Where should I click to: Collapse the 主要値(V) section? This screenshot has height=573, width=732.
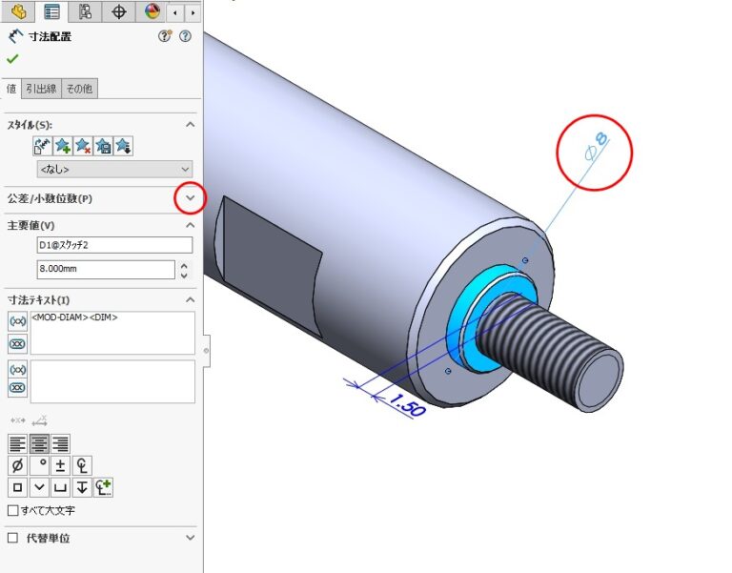click(x=190, y=225)
